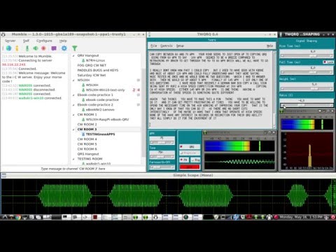Adjust the Ratio slider in Signal Shaping
Viewport: 336px width, 252px height.
(307, 105)
